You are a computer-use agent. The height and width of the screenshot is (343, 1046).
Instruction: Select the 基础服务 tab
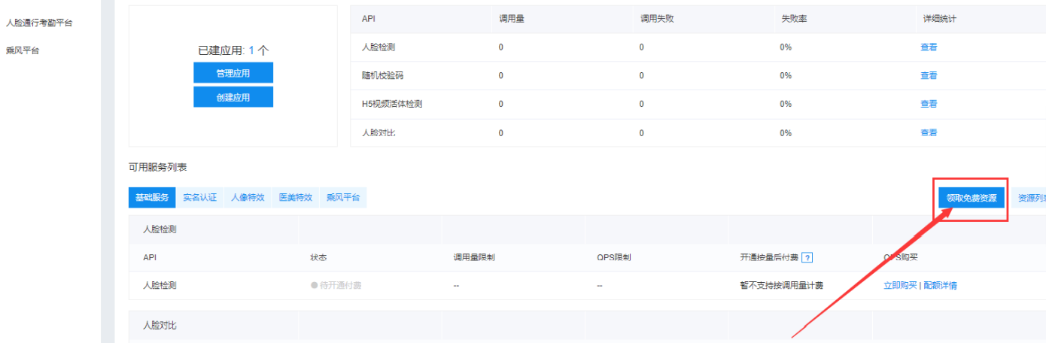click(x=153, y=198)
